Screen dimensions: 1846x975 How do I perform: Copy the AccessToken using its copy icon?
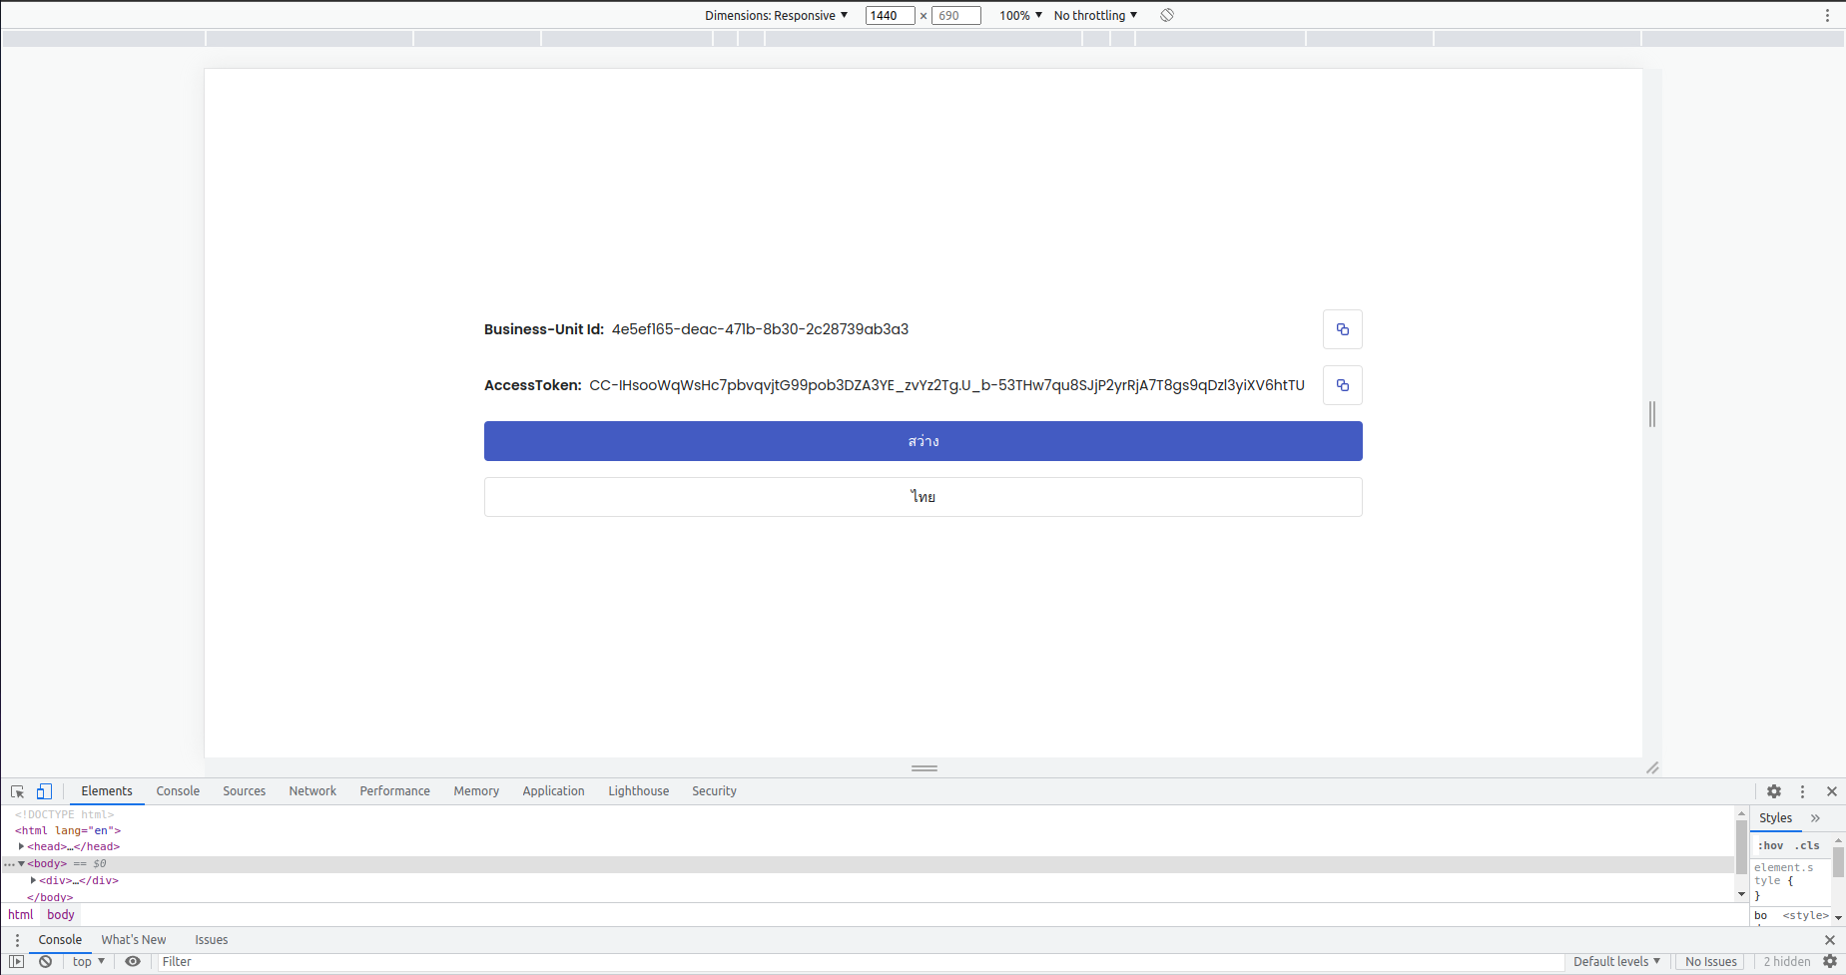[x=1342, y=385]
